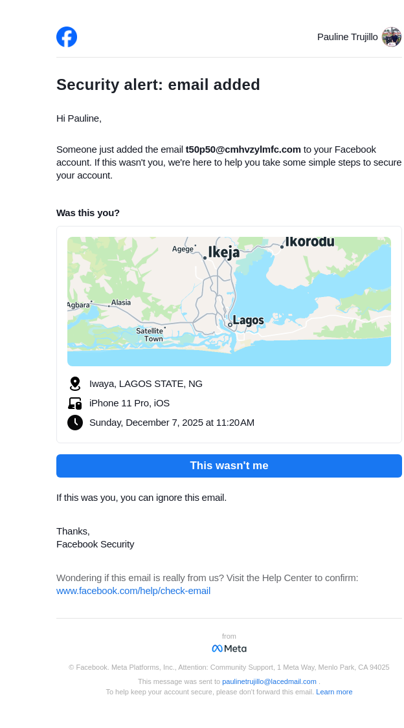Click the Lagos label on the map

pyautogui.click(x=248, y=320)
